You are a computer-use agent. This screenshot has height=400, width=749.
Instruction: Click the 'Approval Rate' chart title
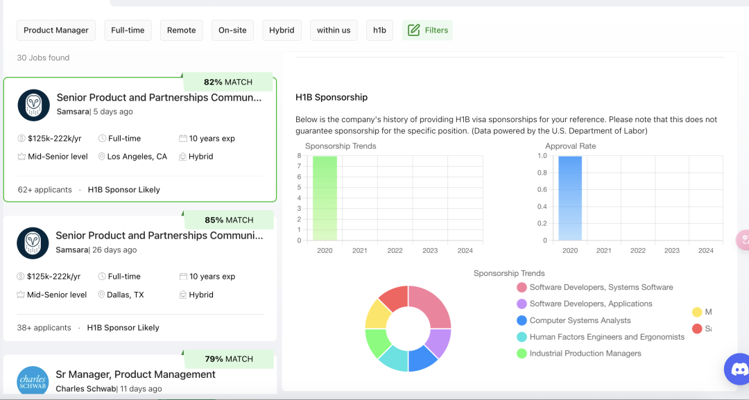point(570,146)
